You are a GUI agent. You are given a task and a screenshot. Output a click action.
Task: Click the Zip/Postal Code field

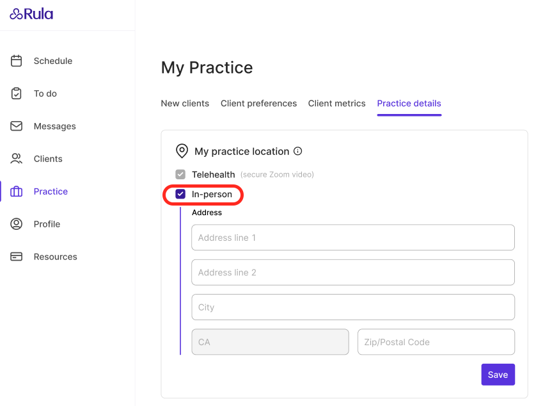[x=436, y=342]
